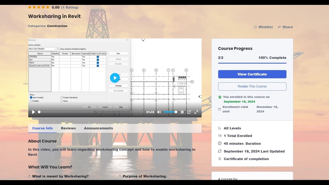
Task: Click the Worksharing in Revit course title
Action: 54,16
